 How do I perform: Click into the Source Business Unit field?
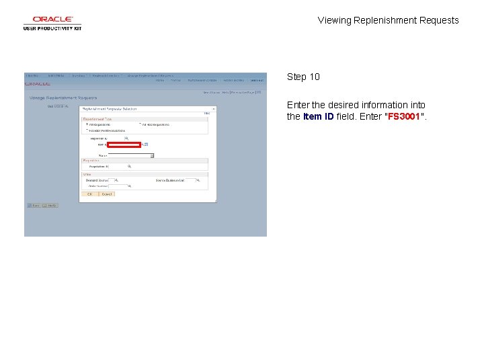pos(191,180)
